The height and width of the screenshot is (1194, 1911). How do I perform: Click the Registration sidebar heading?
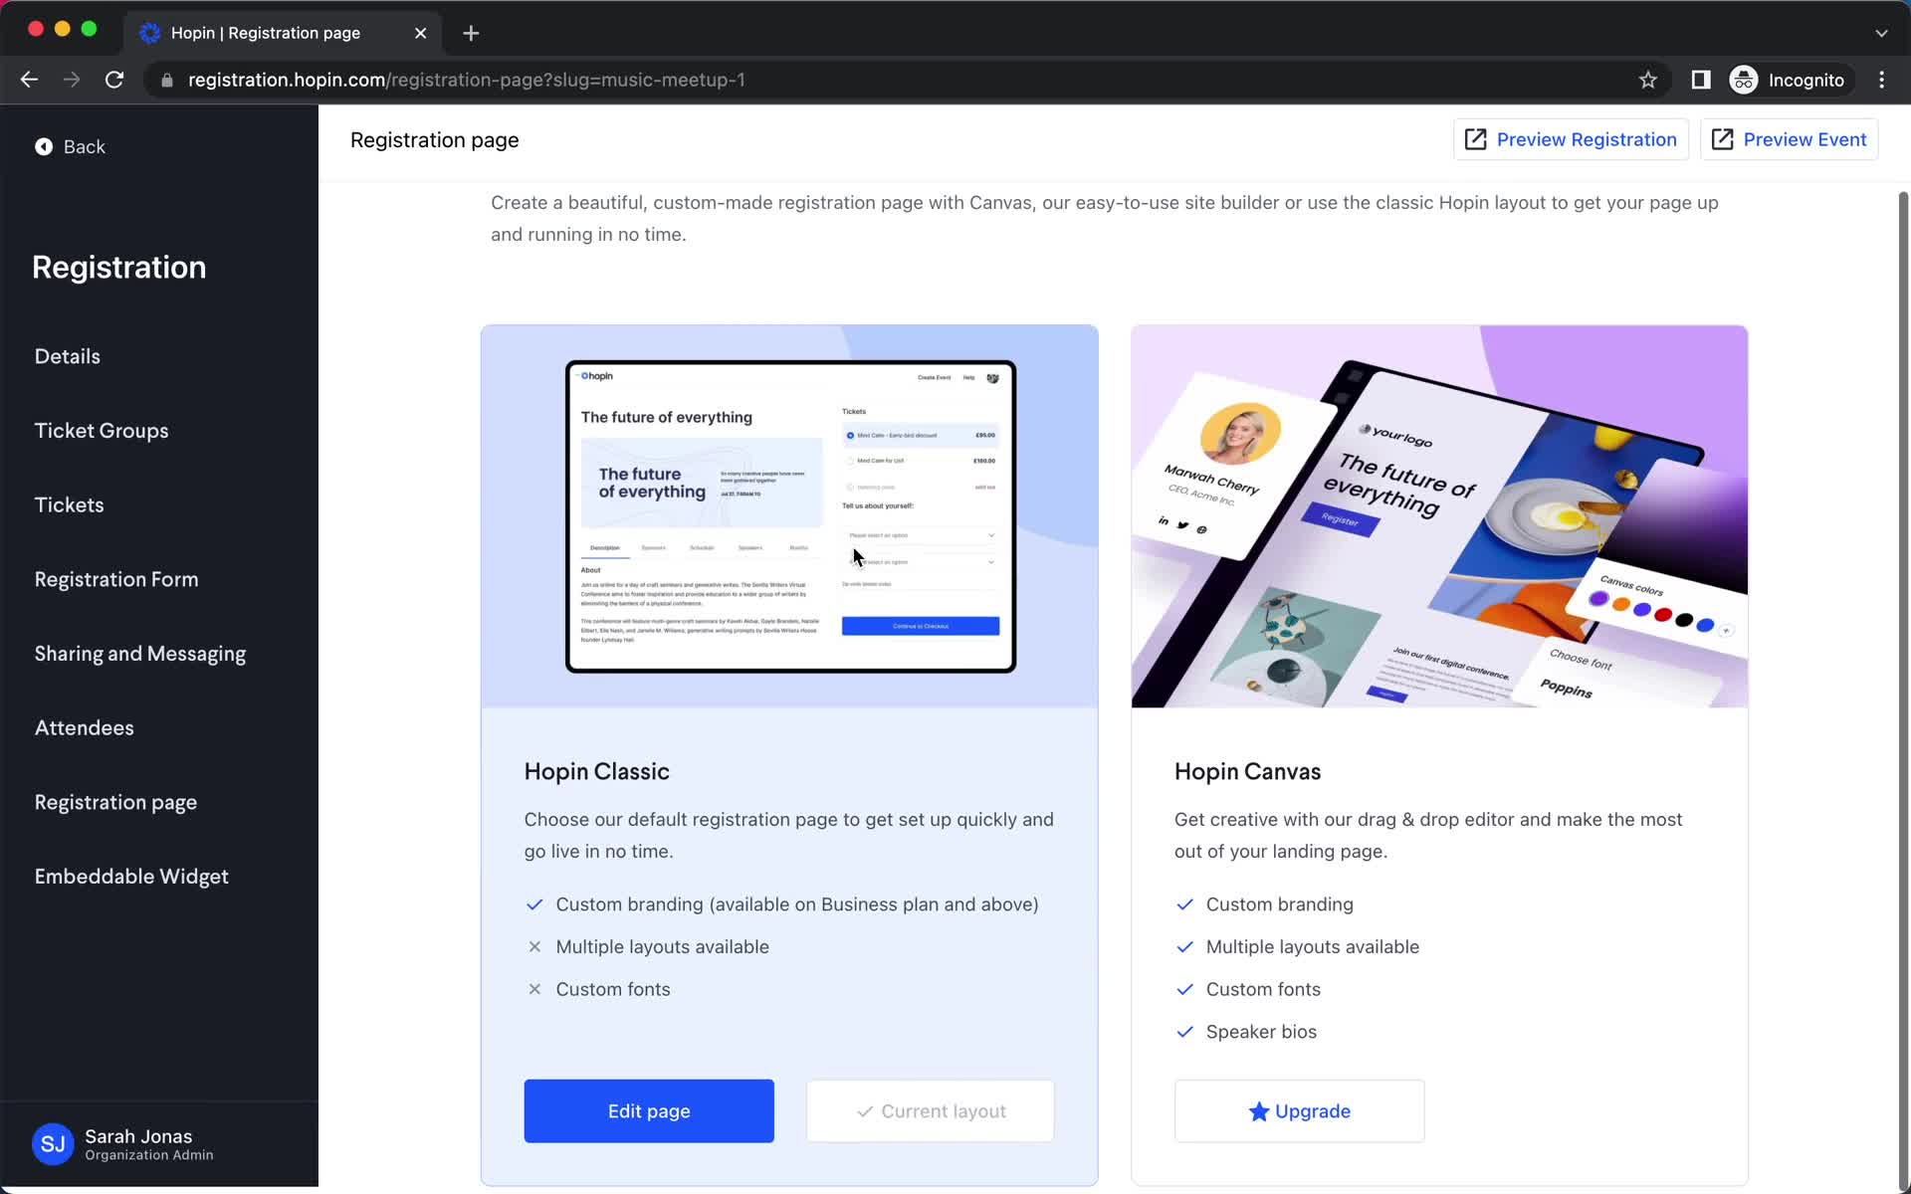click(119, 267)
